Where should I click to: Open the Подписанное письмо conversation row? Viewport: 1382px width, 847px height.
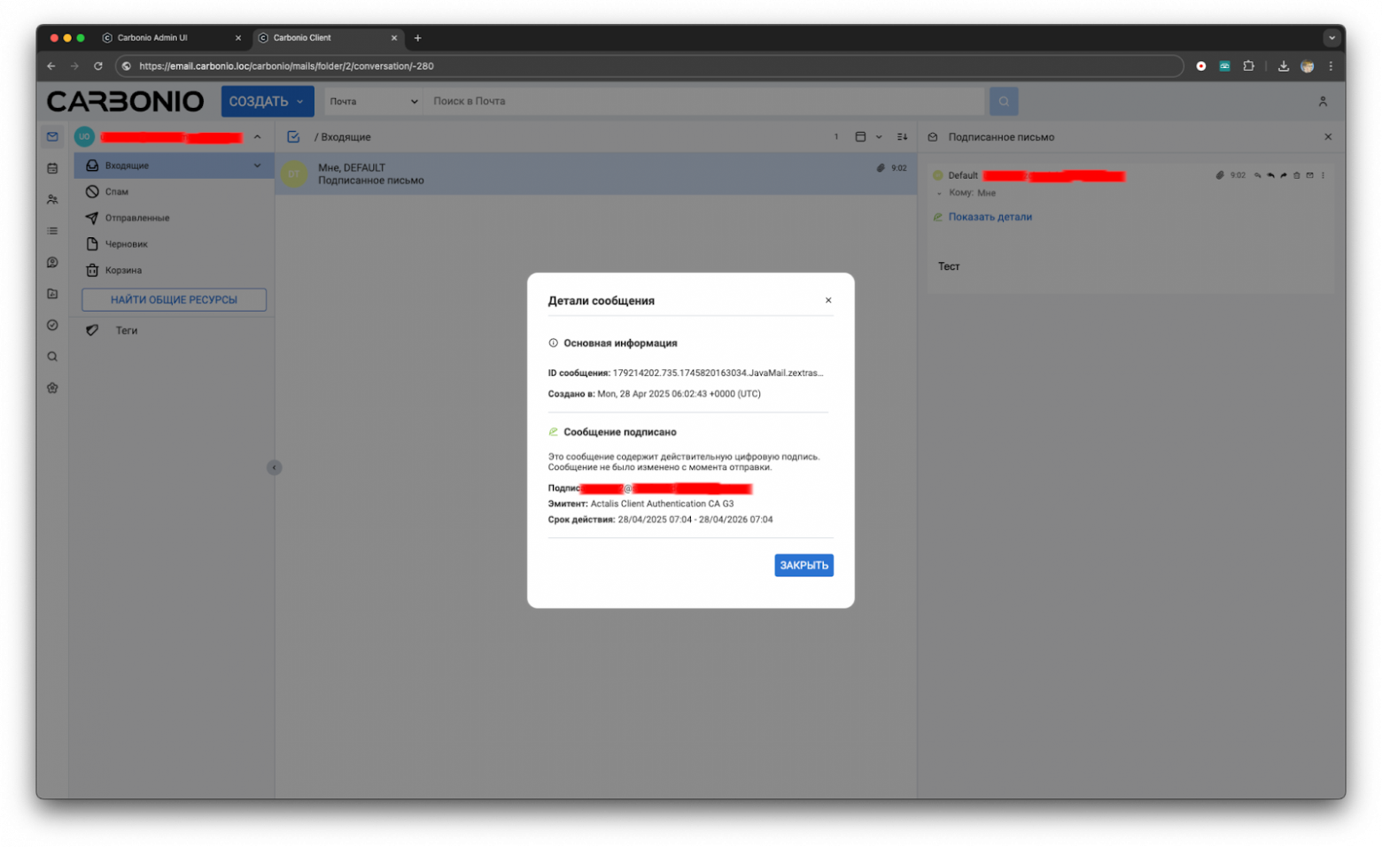click(x=596, y=173)
